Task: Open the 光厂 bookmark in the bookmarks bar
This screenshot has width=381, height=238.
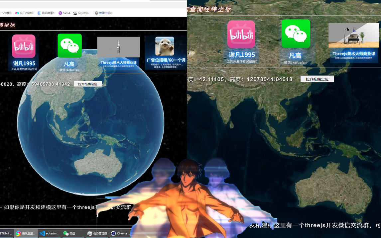Action: coord(25,13)
